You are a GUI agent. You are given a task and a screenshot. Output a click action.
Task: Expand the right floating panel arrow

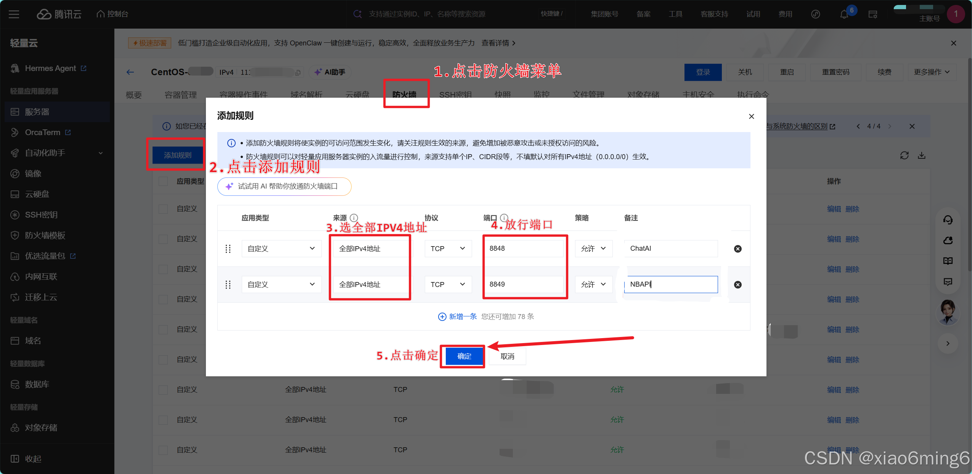(948, 343)
